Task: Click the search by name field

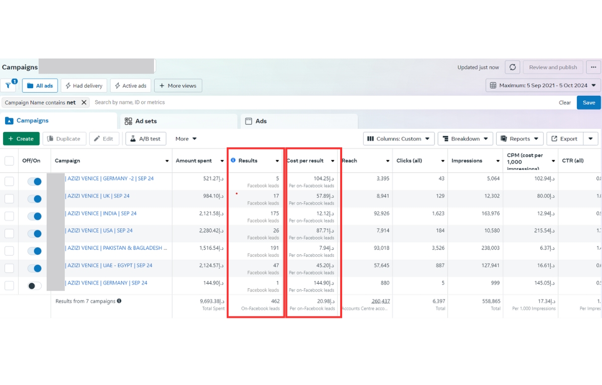Action: [x=321, y=102]
